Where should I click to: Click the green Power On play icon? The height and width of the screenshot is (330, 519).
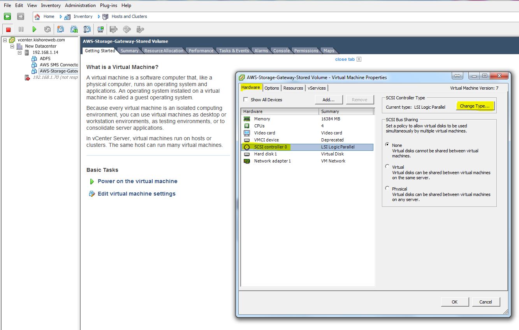point(34,29)
